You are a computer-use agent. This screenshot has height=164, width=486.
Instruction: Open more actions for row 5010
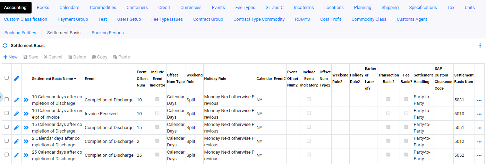coord(479,114)
